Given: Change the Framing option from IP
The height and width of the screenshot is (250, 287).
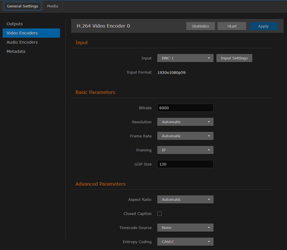Looking at the screenshot, I should tap(185, 150).
